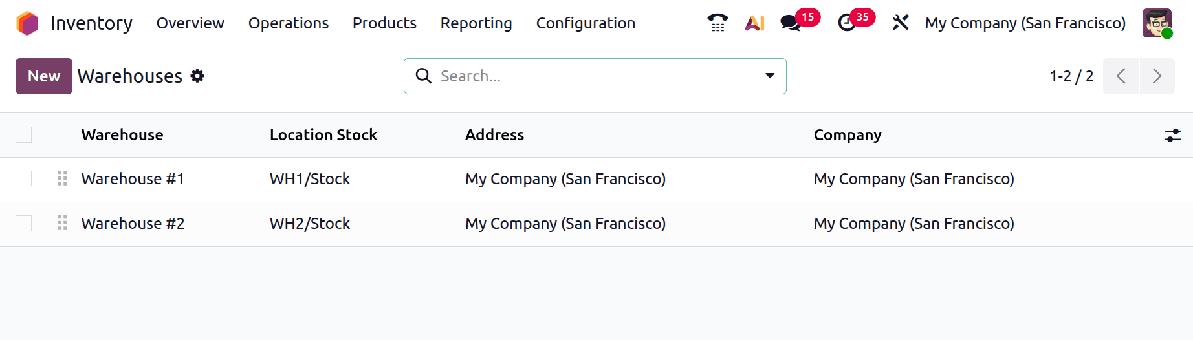The image size is (1193, 340).
Task: Check the Warehouse #1 row checkbox
Action: point(24,178)
